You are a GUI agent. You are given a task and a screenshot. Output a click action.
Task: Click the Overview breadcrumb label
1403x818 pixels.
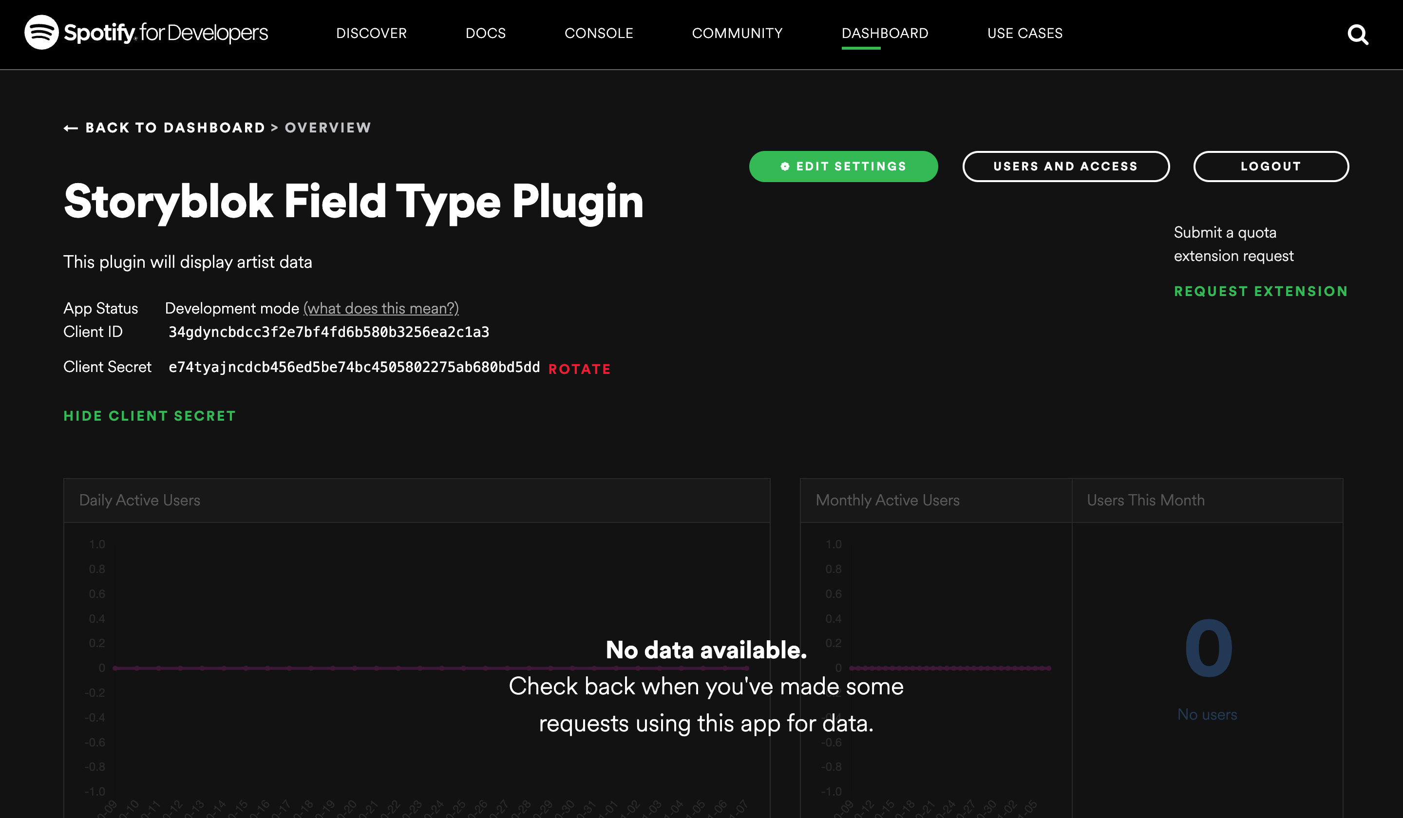click(x=328, y=128)
